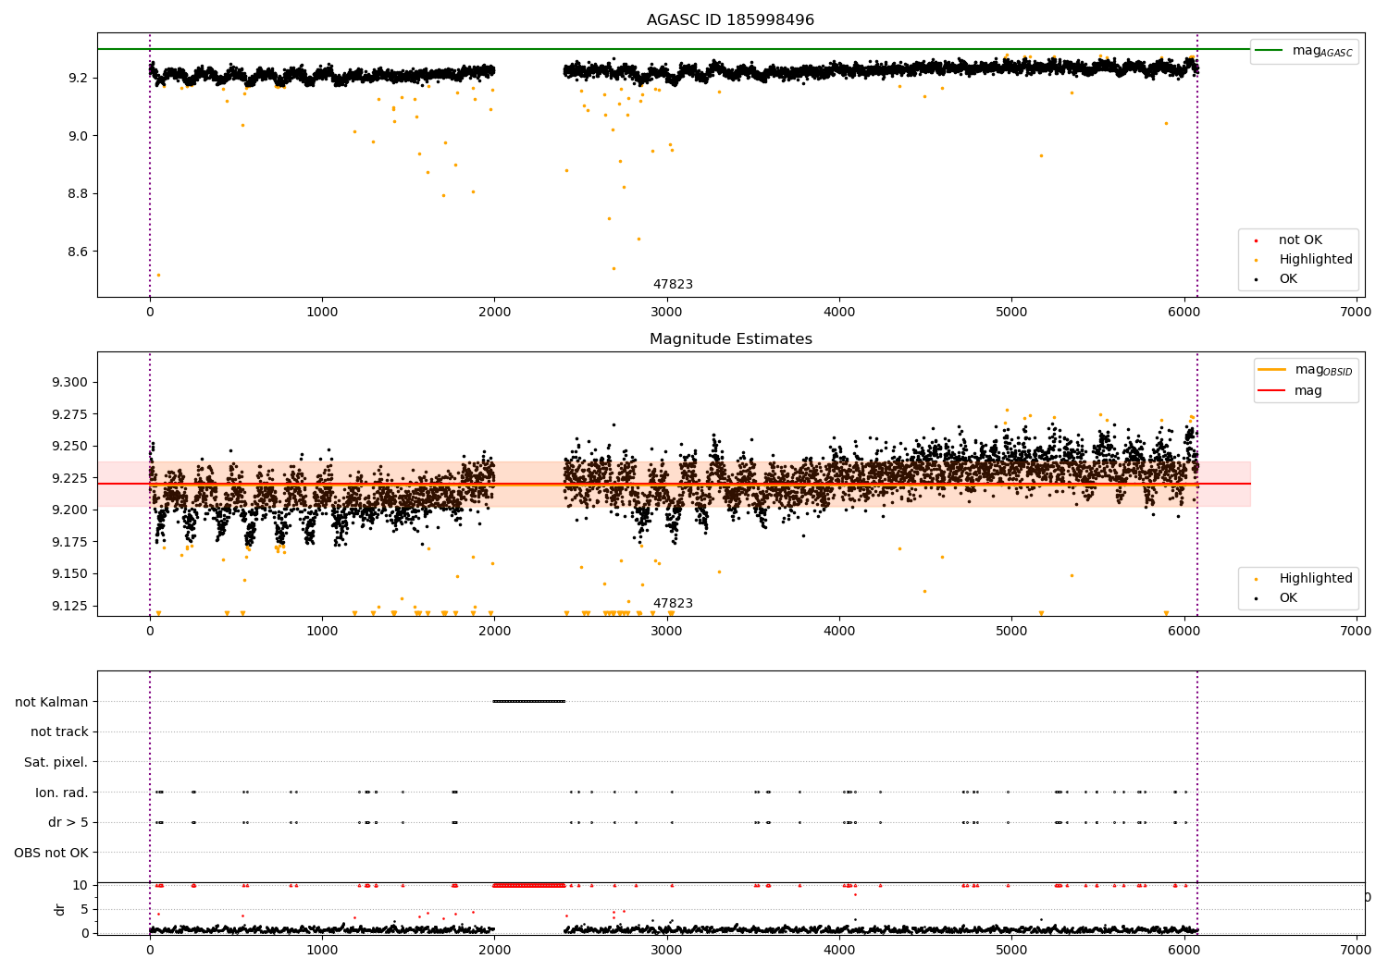Click the y-axis tick label "9.150"

click(x=70, y=574)
